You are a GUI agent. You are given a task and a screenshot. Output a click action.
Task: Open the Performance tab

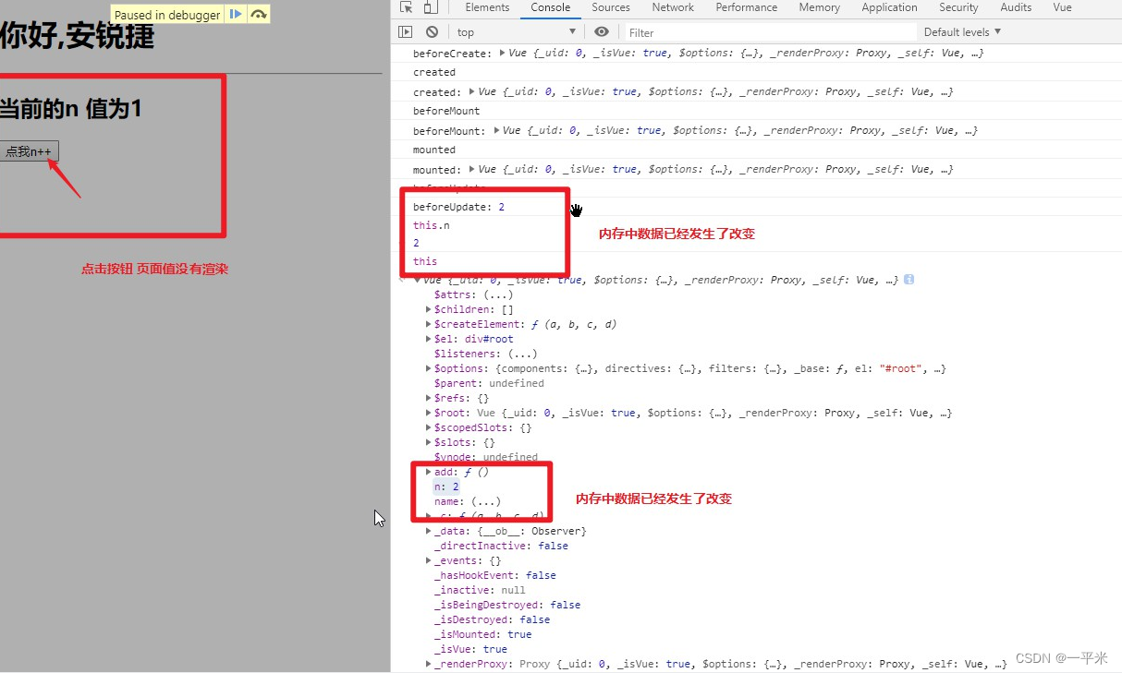tap(746, 7)
